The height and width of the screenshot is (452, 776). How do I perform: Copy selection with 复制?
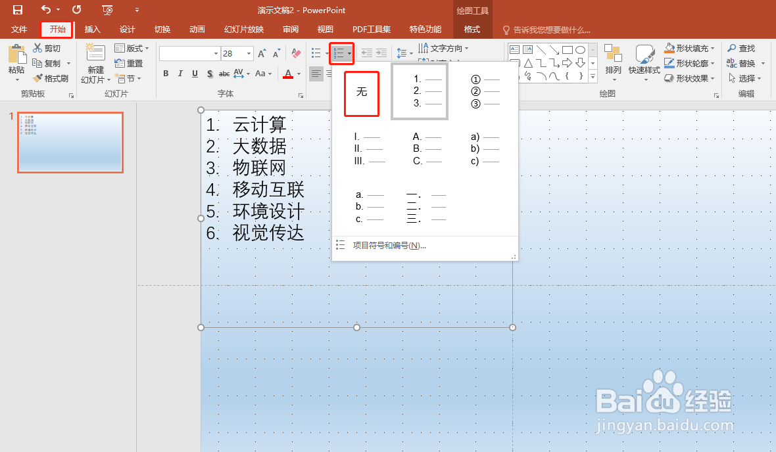tap(47, 63)
